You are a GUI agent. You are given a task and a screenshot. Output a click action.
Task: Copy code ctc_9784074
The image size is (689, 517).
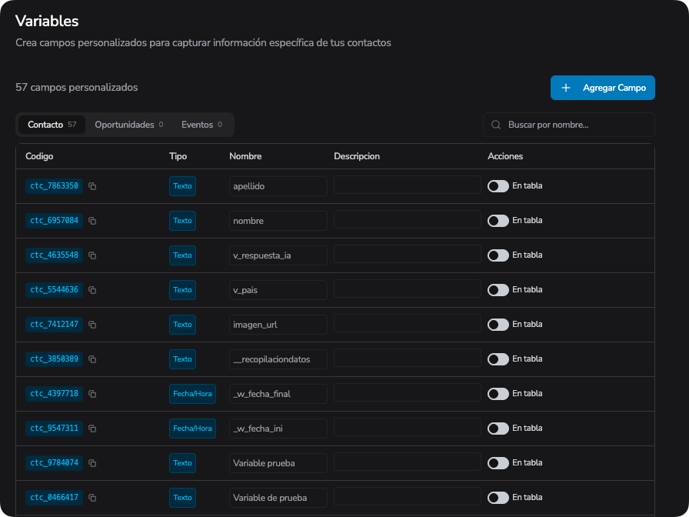[92, 463]
